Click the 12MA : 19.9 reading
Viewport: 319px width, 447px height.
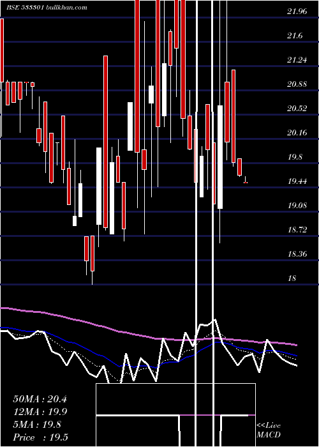[x=40, y=412]
